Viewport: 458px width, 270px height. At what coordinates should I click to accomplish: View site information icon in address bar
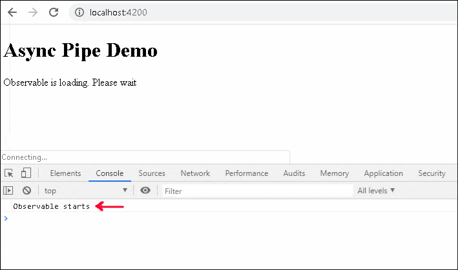click(x=79, y=12)
